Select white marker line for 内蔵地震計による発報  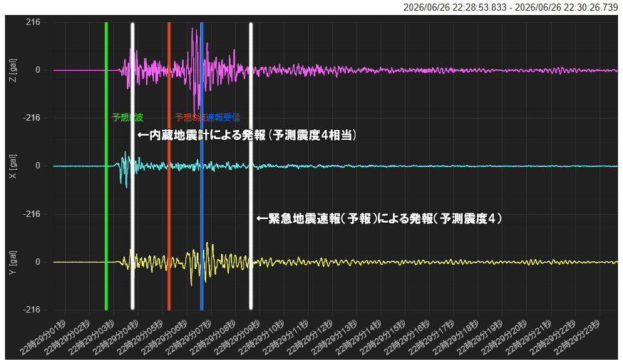click(133, 166)
